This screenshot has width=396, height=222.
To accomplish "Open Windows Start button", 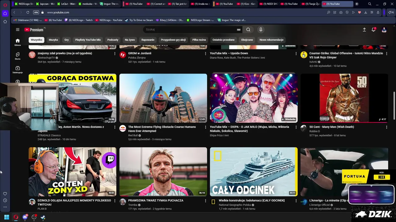I will coord(6,217).
